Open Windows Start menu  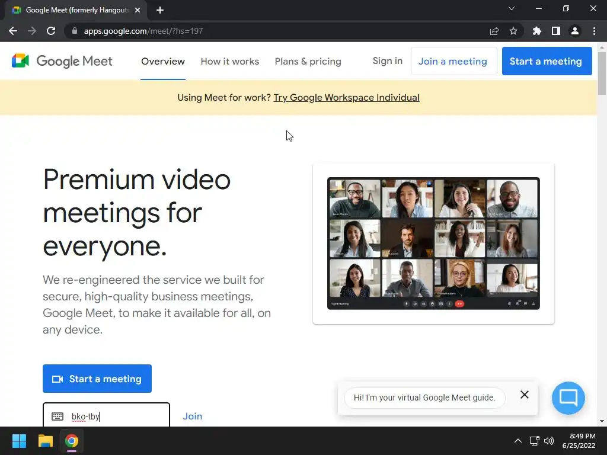pos(19,441)
